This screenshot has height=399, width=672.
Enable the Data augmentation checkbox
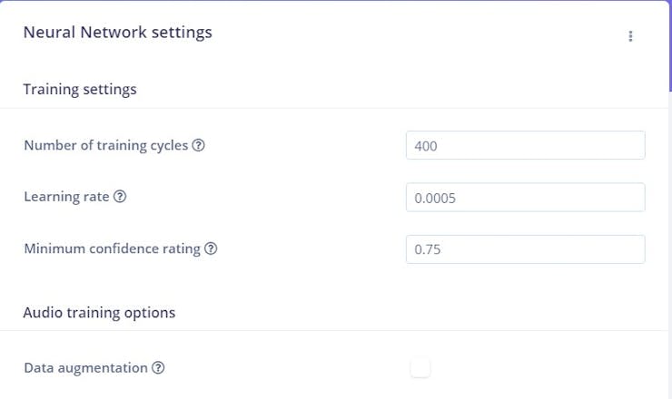pos(420,367)
